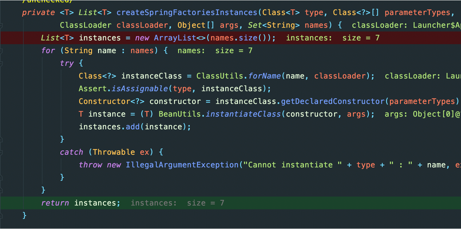461x229 pixels.
Task: Click the 'return' keyword
Action: pos(55,203)
